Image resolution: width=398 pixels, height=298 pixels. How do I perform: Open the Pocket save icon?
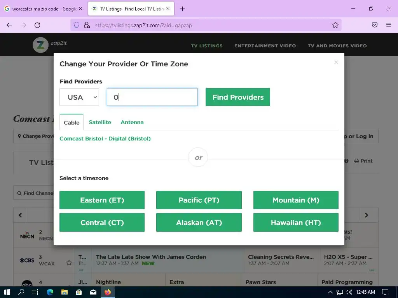pyautogui.click(x=375, y=25)
